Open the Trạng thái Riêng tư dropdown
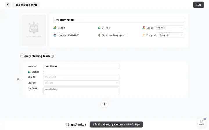 (171, 35)
